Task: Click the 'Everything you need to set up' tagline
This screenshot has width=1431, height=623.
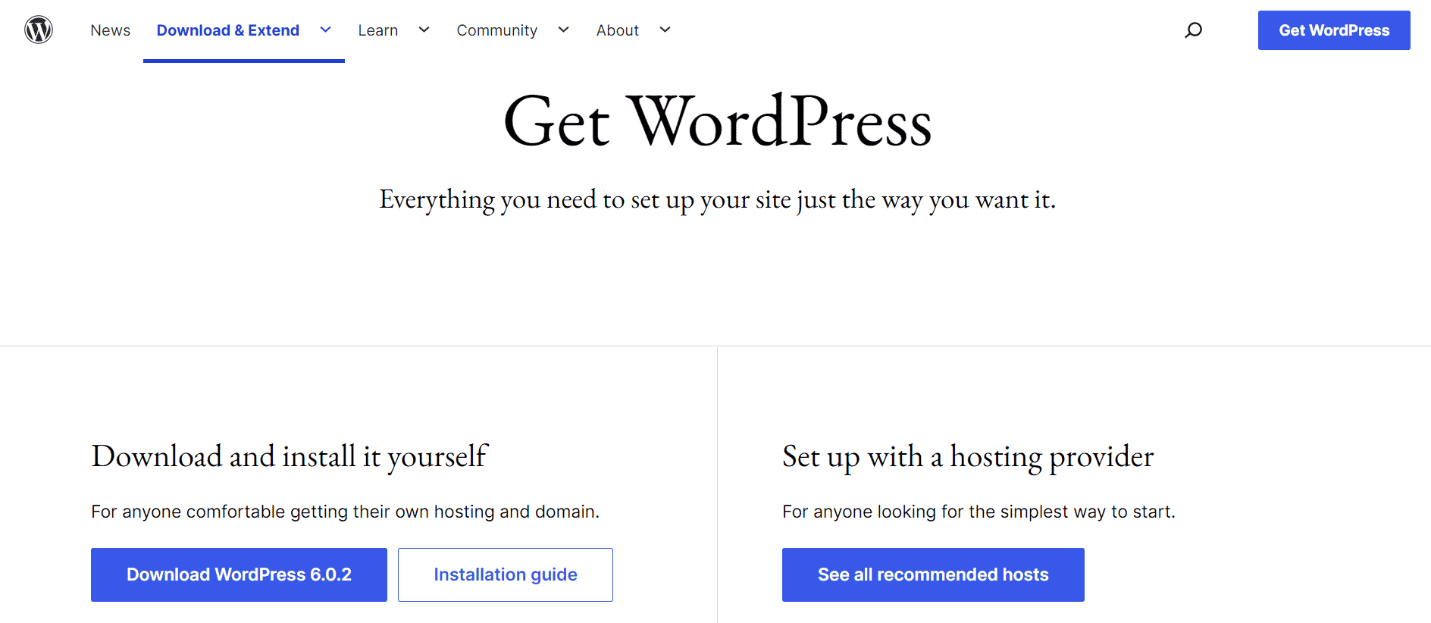Action: 717,200
